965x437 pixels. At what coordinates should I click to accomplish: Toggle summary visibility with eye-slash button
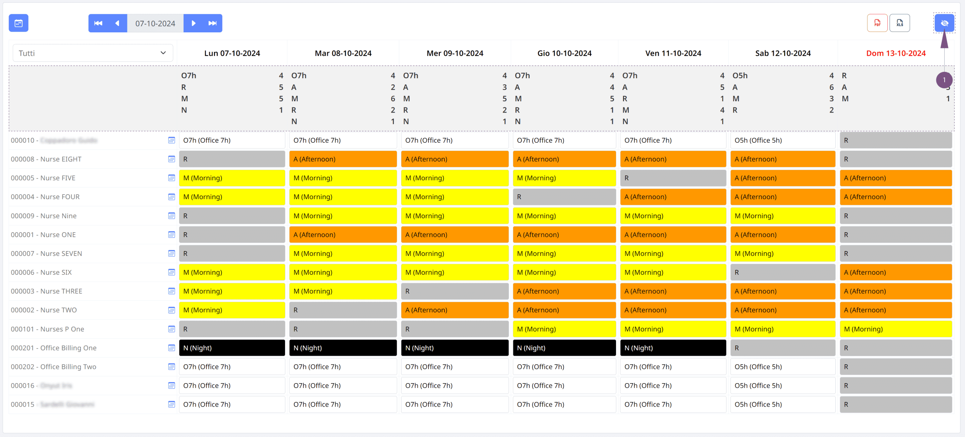[x=944, y=23]
